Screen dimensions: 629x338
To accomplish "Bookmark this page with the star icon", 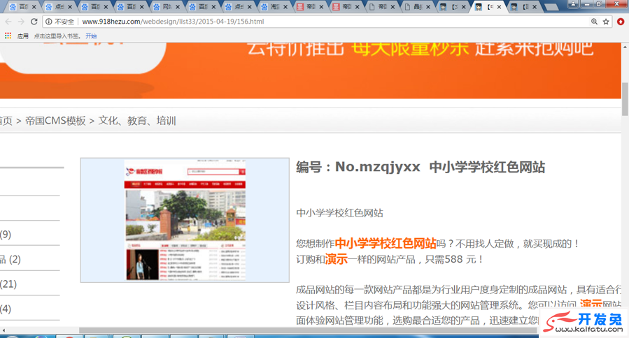I will point(606,22).
